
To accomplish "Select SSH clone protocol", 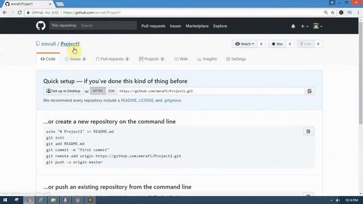I will 111,91.
